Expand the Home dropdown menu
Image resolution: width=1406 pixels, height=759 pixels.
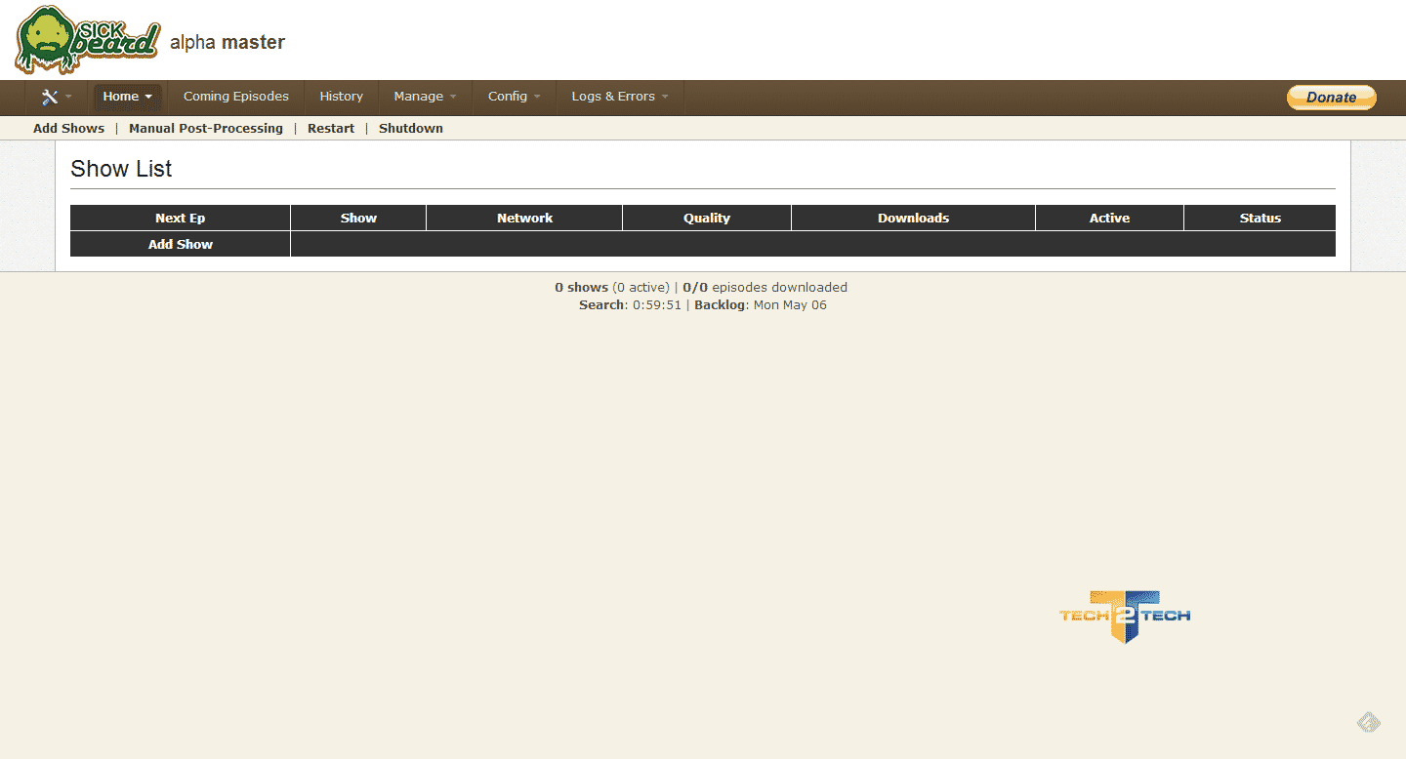point(127,97)
